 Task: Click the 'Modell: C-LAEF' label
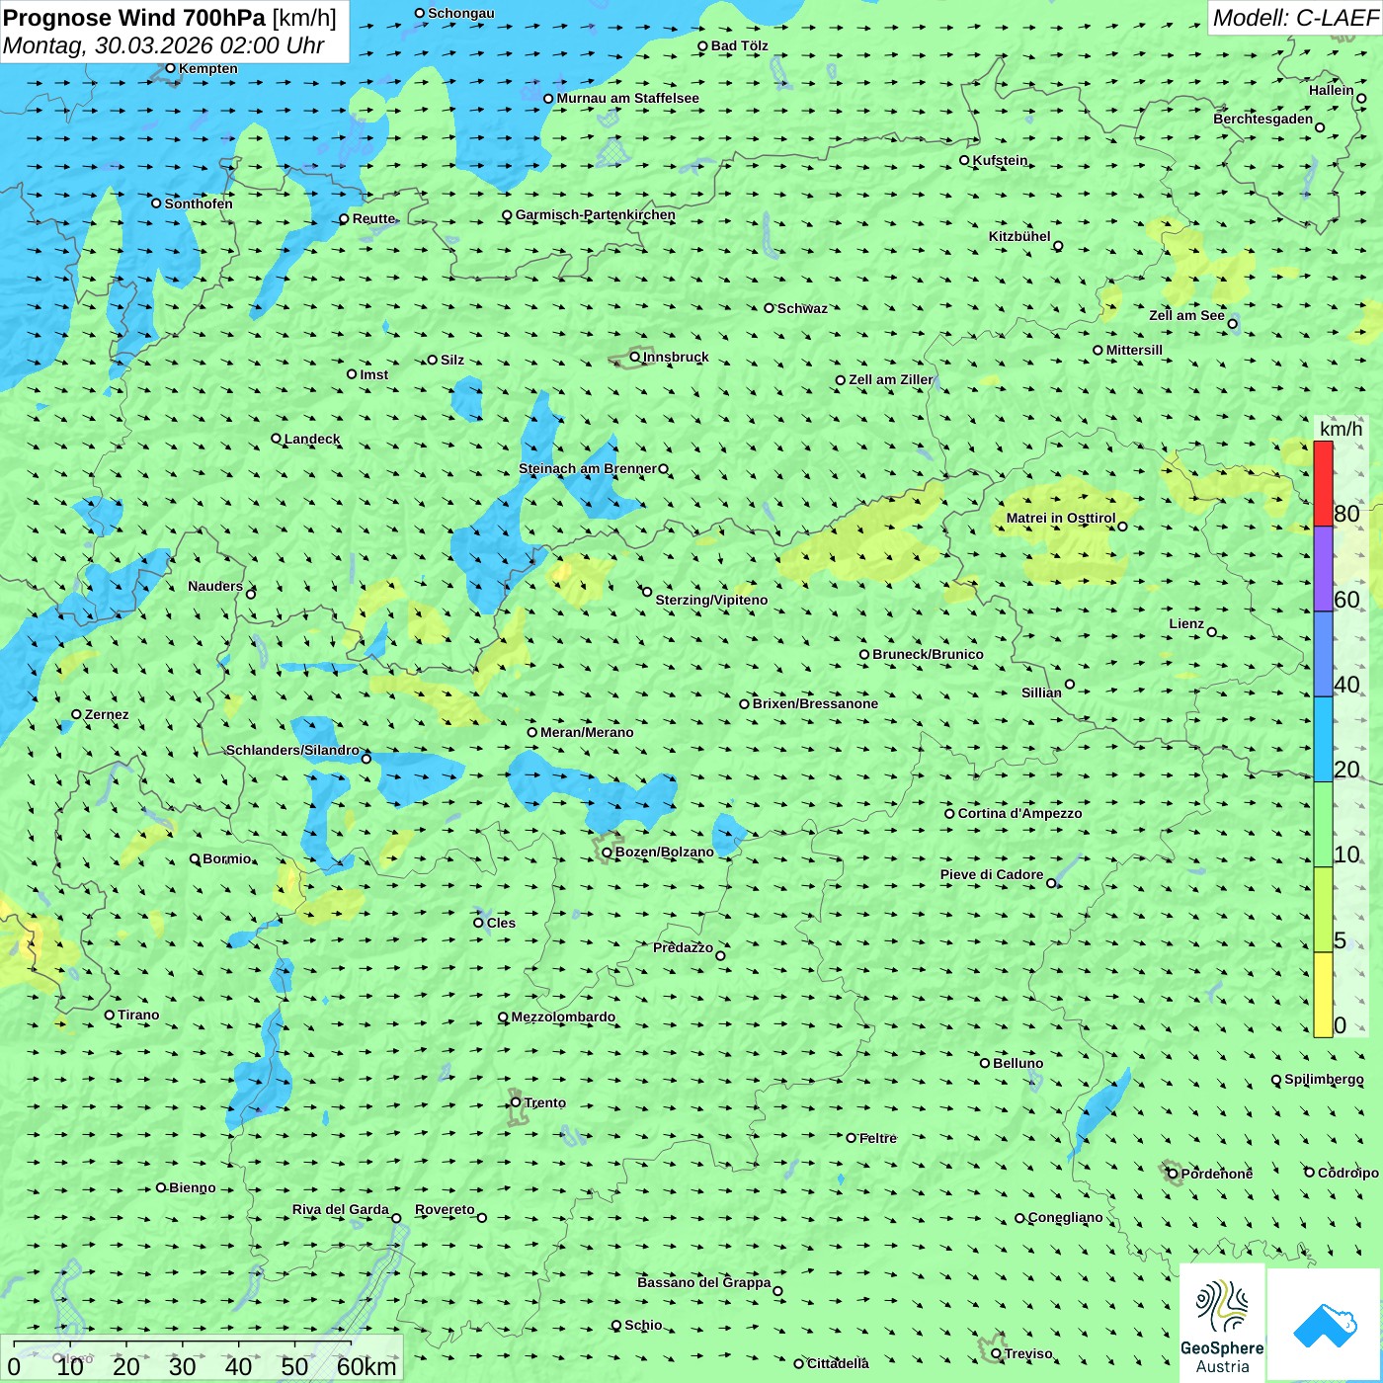point(1295,18)
